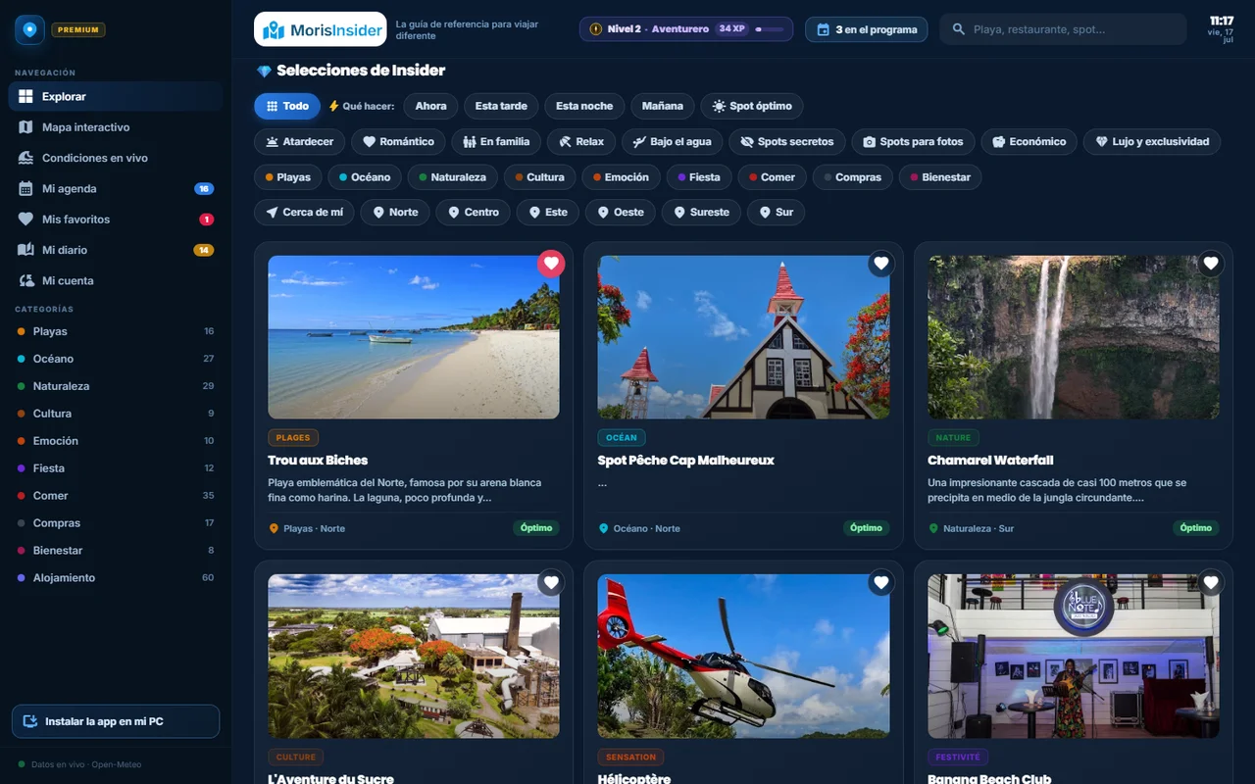
Task: Select the Océano category chip
Action: pos(365,177)
